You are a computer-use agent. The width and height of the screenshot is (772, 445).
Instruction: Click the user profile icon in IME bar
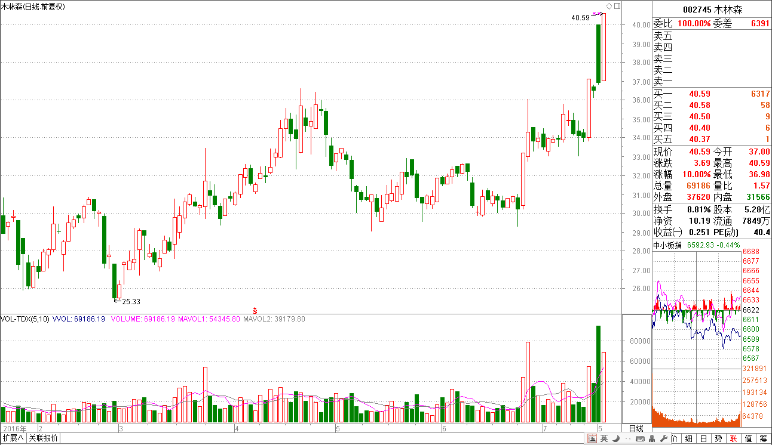[x=652, y=439]
